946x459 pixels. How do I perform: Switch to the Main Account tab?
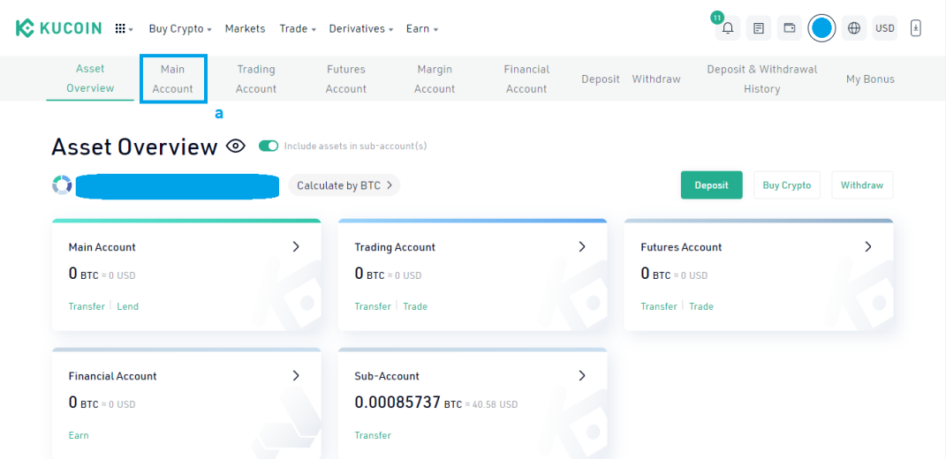click(x=172, y=79)
